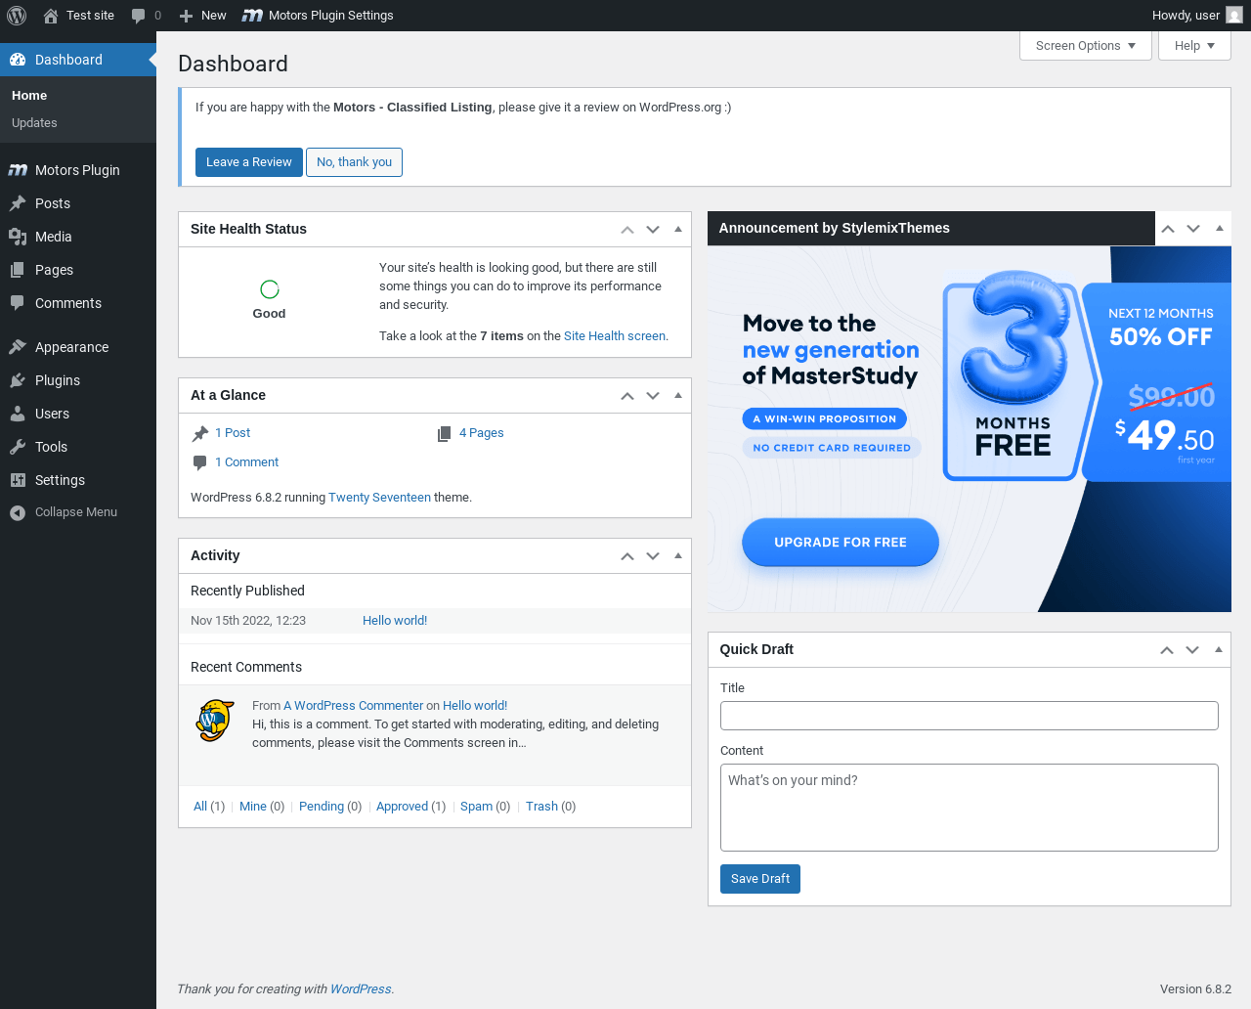Click the pushpin icon beside 1 Post
Image resolution: width=1251 pixels, height=1009 pixels.
pos(200,433)
